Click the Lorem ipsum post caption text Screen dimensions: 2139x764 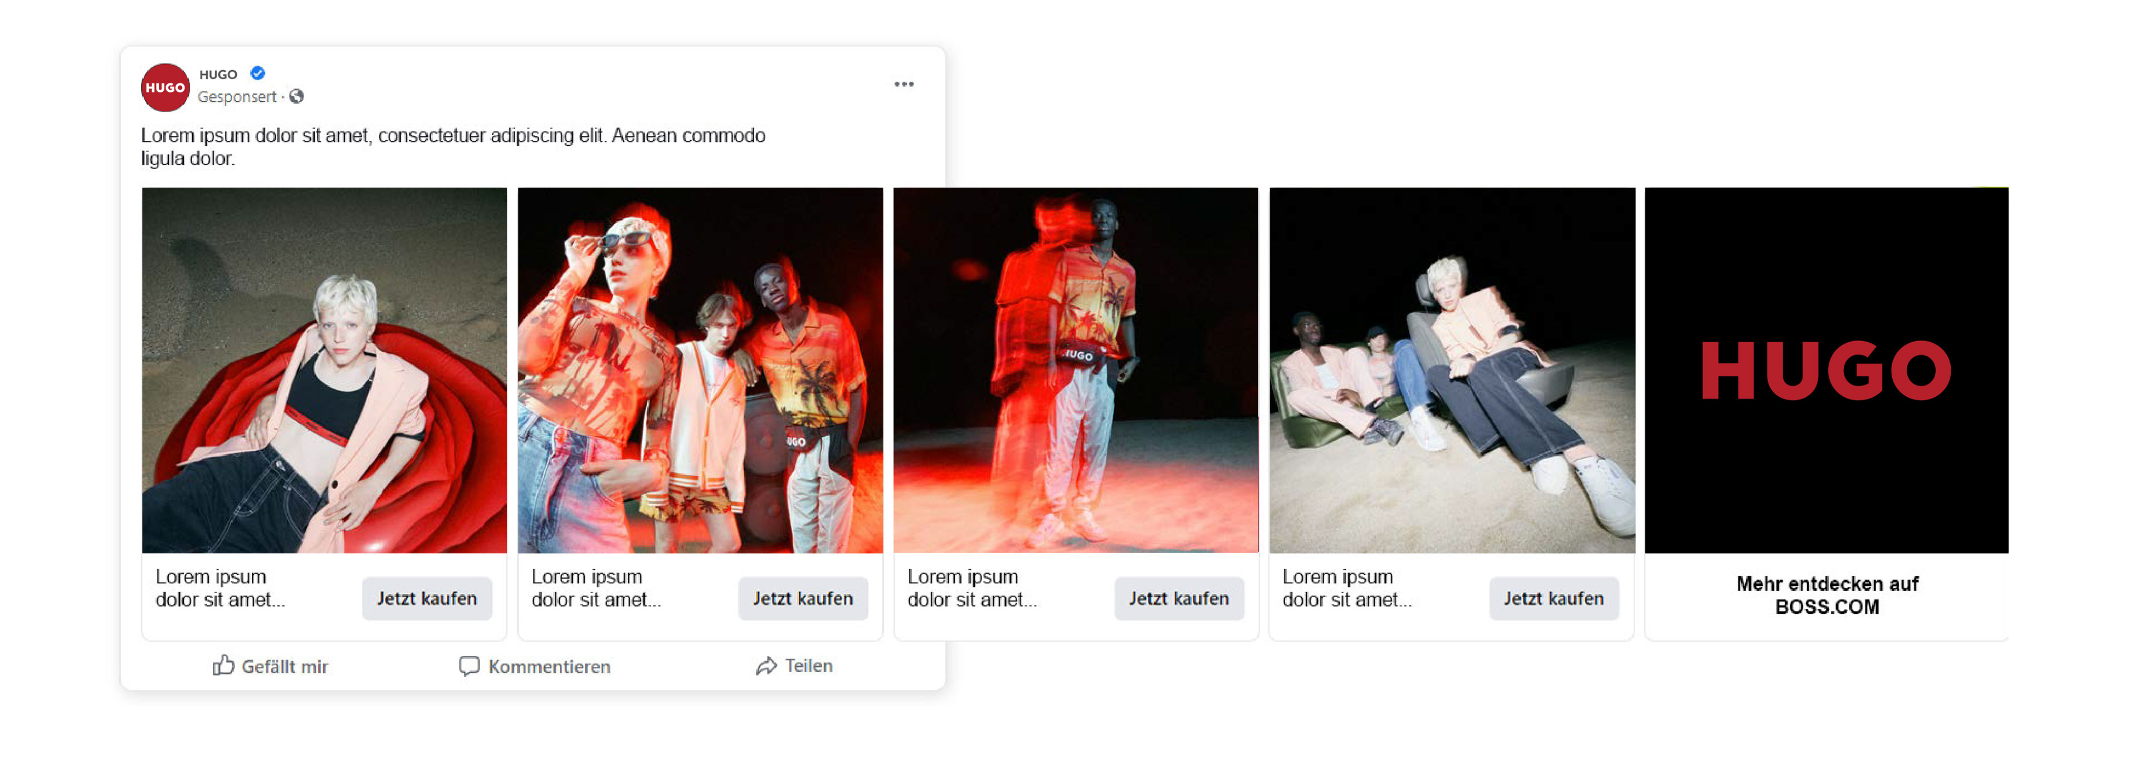tap(452, 146)
